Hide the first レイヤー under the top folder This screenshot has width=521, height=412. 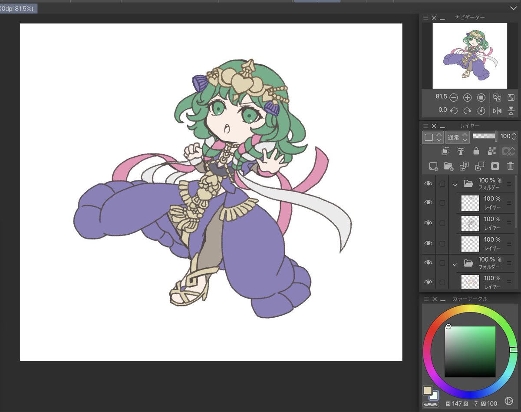pos(428,203)
